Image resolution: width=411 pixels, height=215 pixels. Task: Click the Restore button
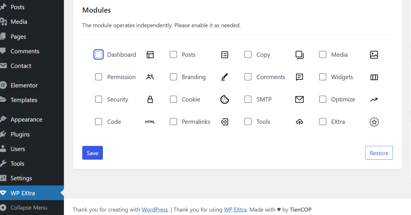379,153
